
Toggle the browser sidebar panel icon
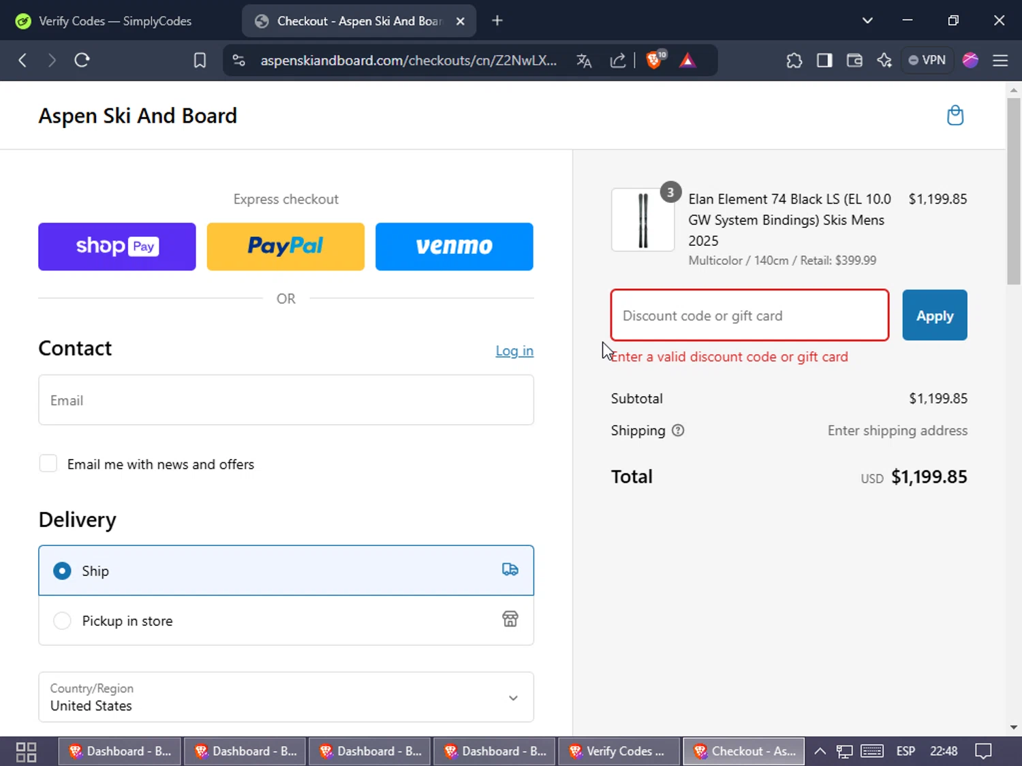[x=824, y=61]
